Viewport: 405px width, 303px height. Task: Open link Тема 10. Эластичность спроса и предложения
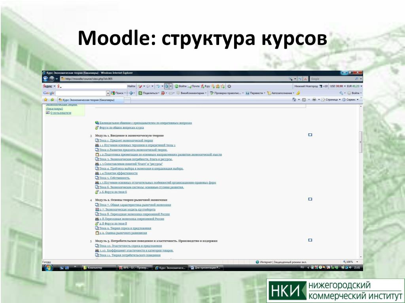pos(131,246)
